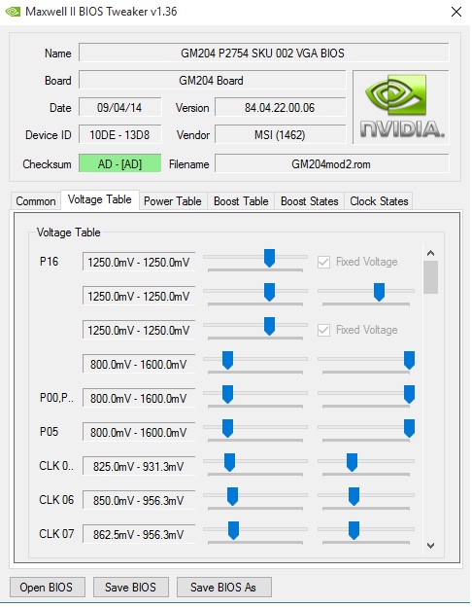472x608 pixels.
Task: Toggle the third row Fixed Voltage checkbox
Action: 323,331
